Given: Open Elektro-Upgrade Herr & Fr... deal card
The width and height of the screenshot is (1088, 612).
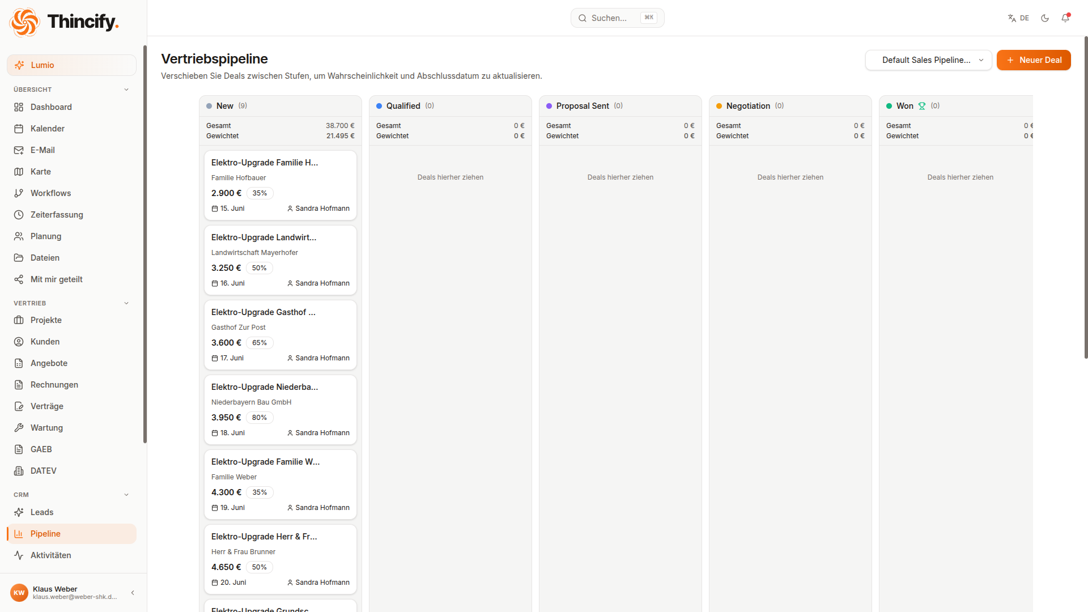Looking at the screenshot, I should 280,559.
